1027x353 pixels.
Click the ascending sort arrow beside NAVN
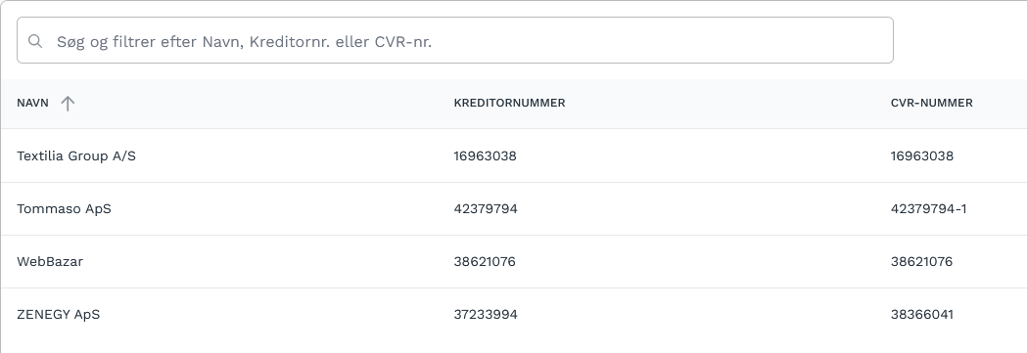68,104
